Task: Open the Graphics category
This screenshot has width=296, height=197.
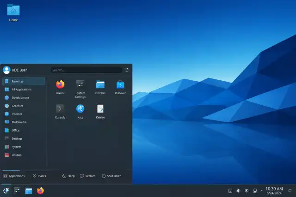Action: tap(24, 106)
